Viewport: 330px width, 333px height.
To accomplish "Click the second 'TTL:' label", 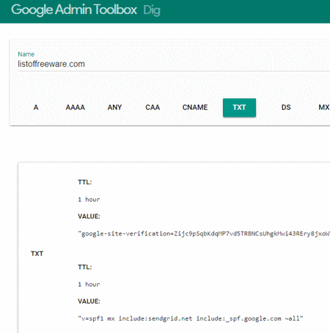I will 85,267.
